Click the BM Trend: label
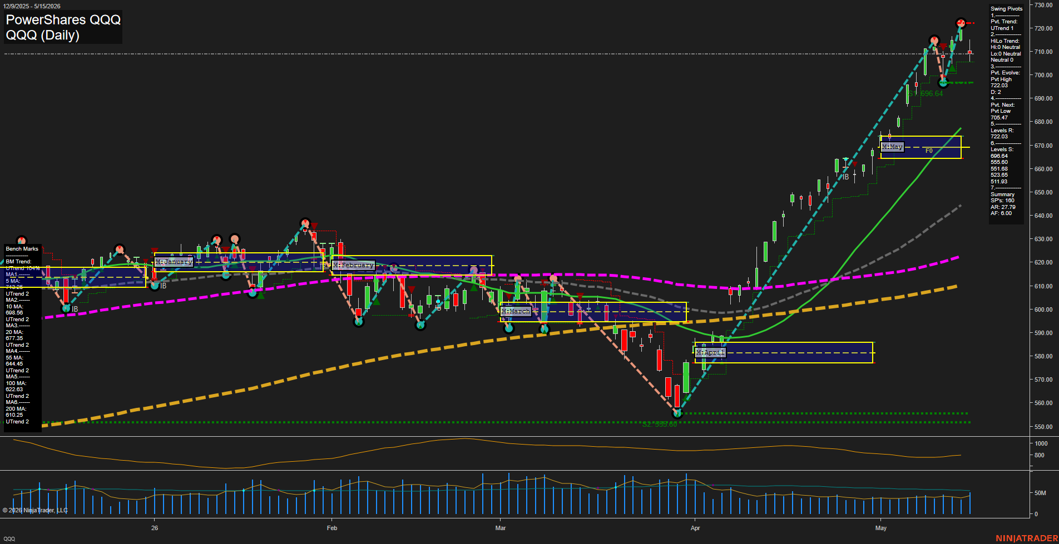Image resolution: width=1059 pixels, height=544 pixels. [18, 262]
